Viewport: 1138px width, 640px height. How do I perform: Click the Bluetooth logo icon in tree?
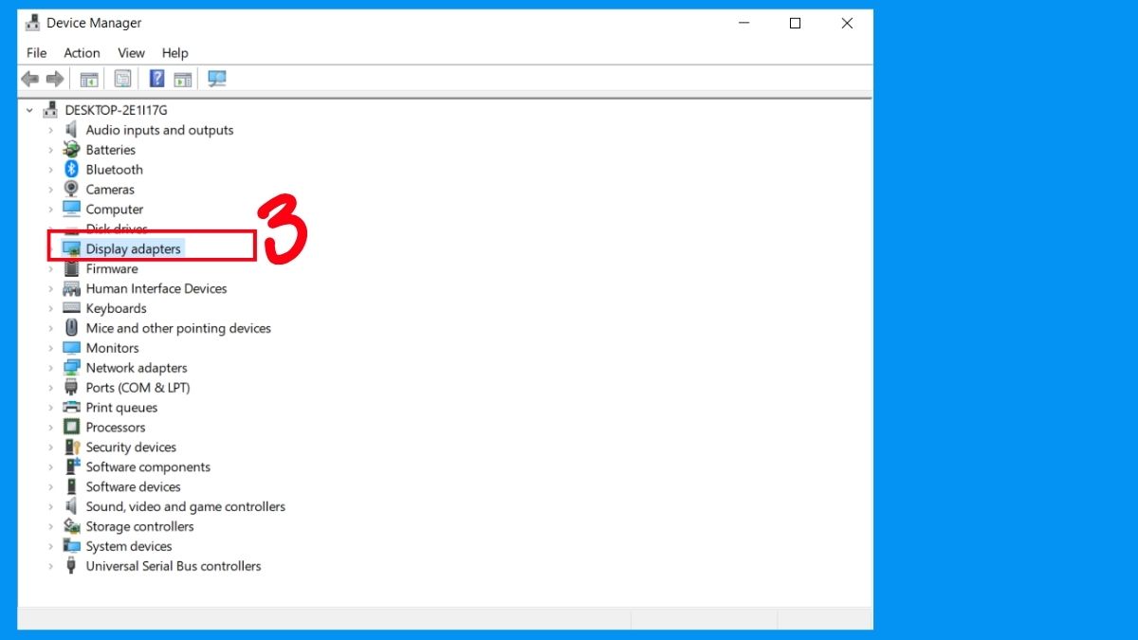[x=71, y=170]
